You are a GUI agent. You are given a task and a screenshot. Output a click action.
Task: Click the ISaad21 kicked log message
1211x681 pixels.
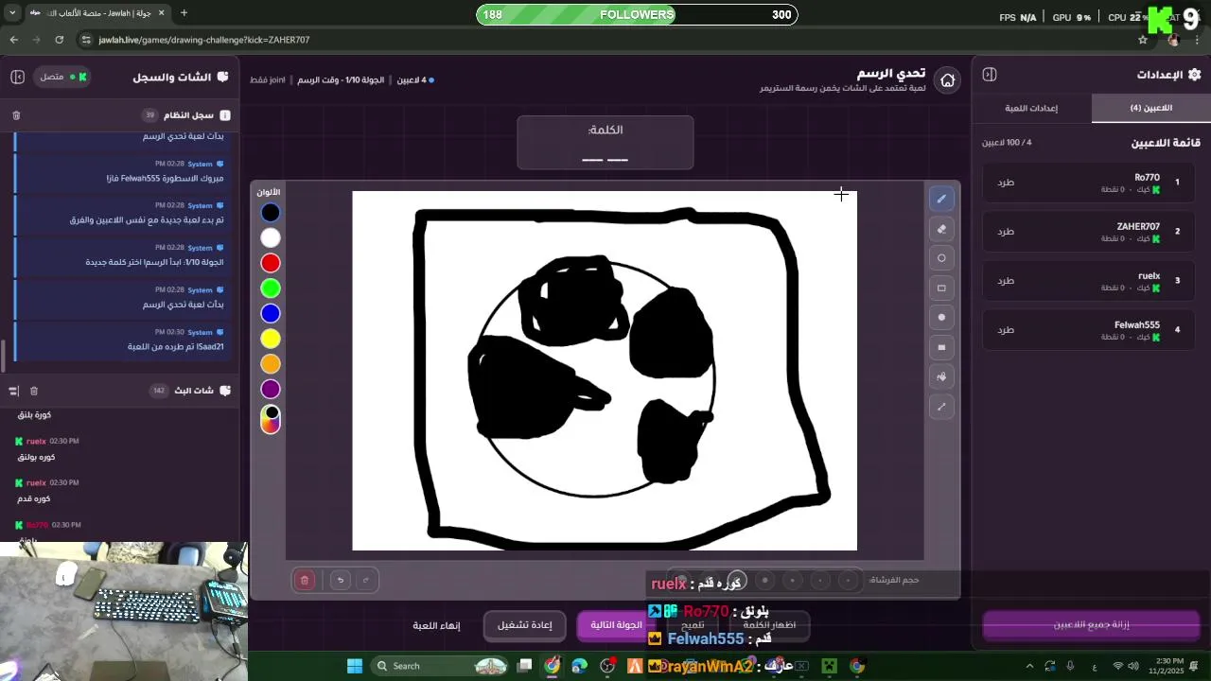124,339
